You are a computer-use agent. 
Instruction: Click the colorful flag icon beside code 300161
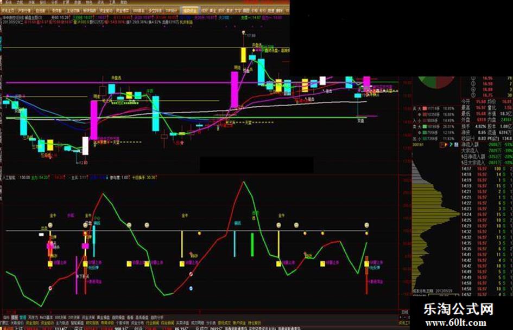click(446, 145)
